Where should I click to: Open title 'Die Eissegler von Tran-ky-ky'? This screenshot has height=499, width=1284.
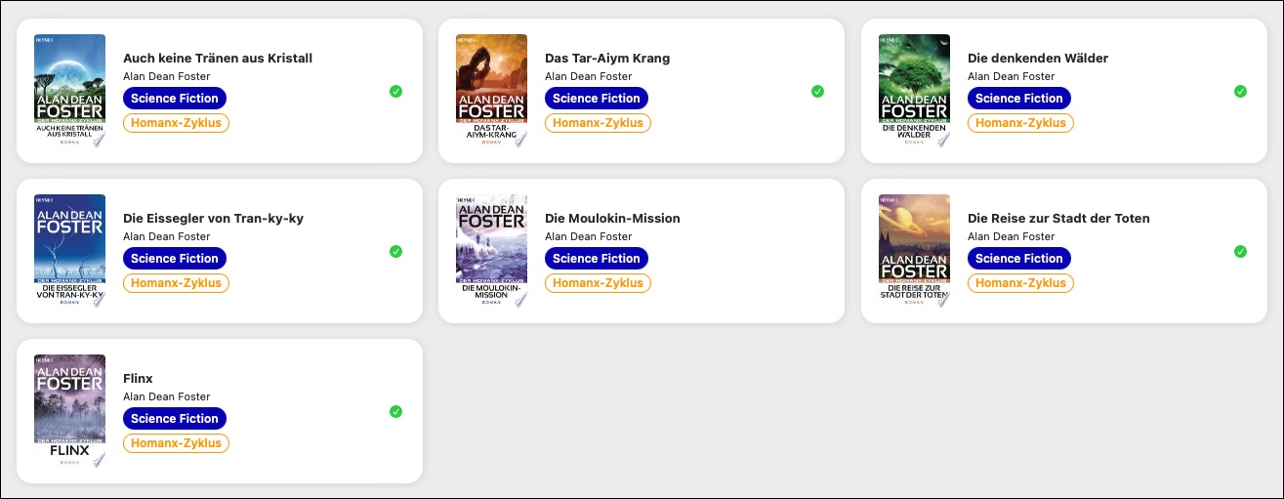[x=213, y=219]
